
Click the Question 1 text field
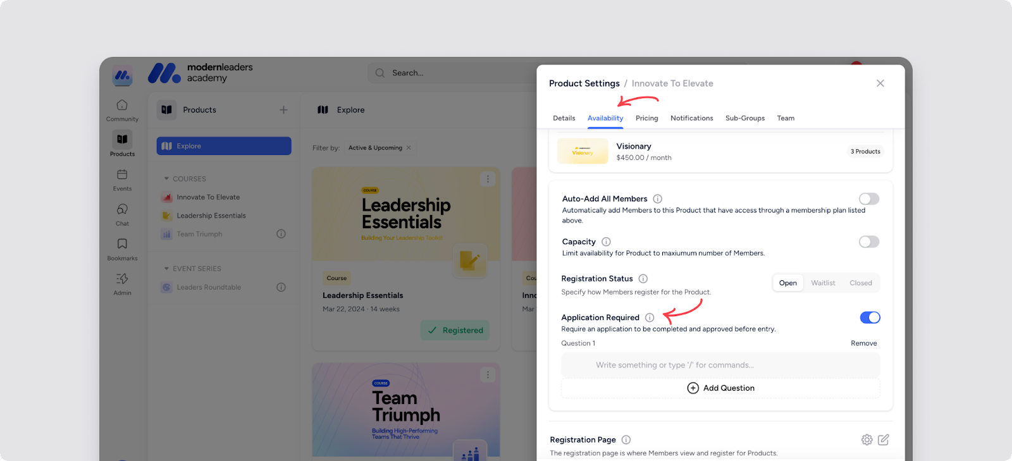721,365
